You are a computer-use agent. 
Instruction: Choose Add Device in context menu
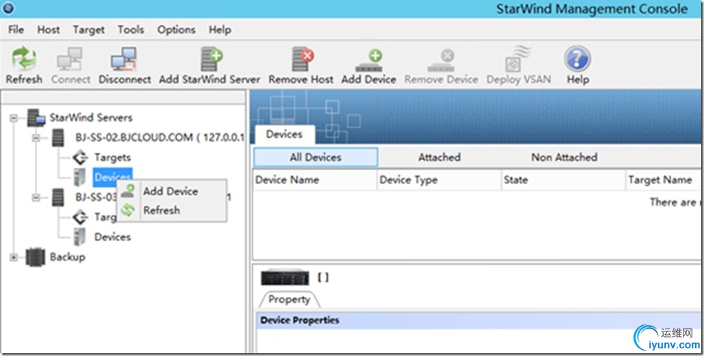(171, 191)
